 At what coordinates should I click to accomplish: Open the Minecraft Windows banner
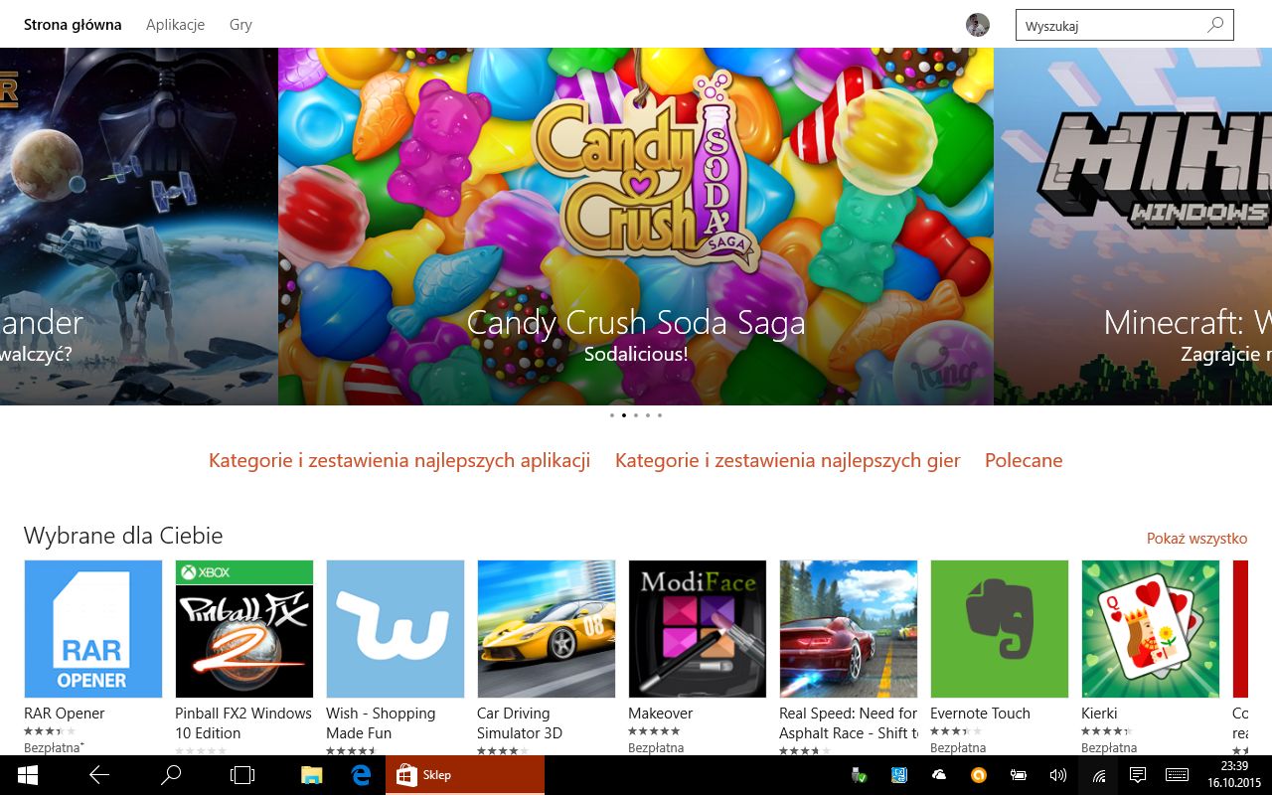pos(1133,227)
